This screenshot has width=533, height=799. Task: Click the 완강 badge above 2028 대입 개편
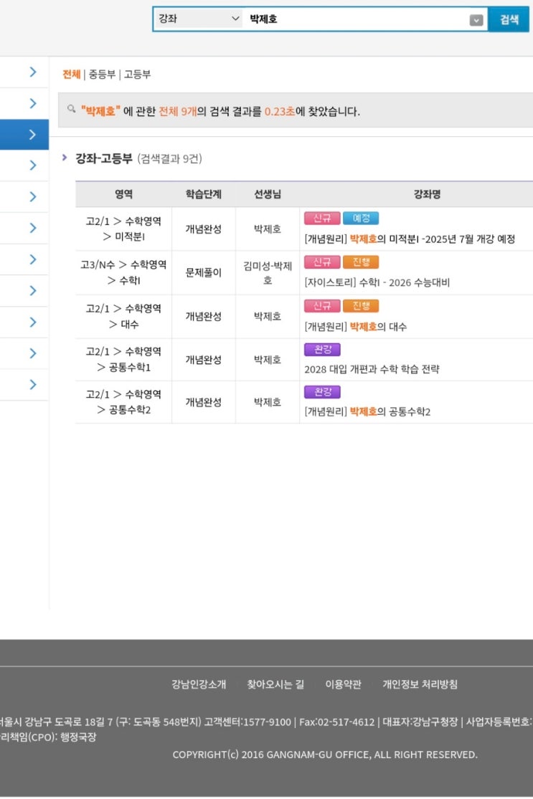[x=322, y=350]
